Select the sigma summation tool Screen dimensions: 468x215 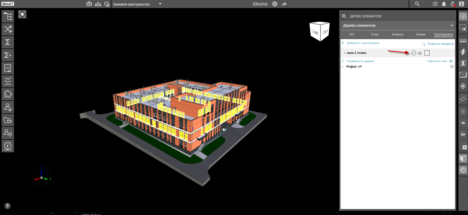8,42
